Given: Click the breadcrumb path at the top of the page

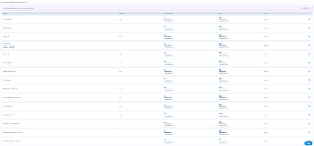Looking at the screenshot, I should (x=14, y=2).
